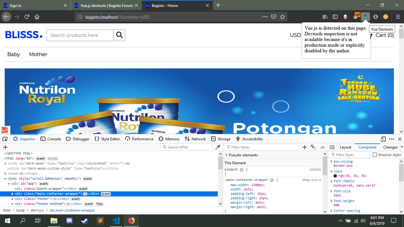The image size is (404, 227).
Task: Toggle the sidebars toolbar icon
Action: [336, 17]
